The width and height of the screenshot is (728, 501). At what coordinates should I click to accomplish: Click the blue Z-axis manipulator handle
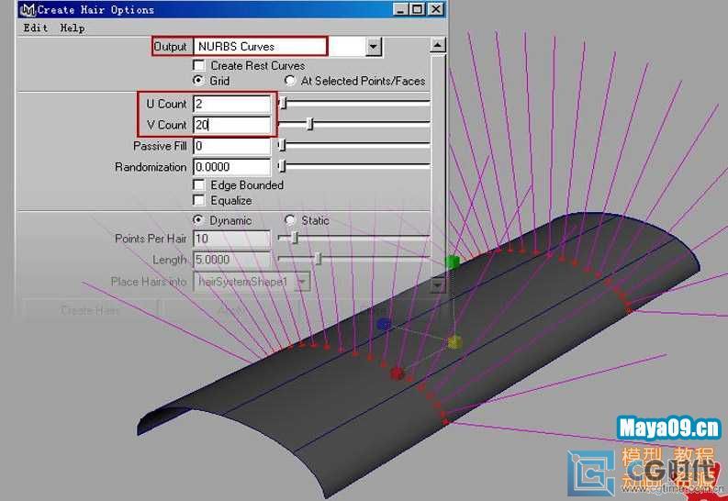pyautogui.click(x=385, y=324)
